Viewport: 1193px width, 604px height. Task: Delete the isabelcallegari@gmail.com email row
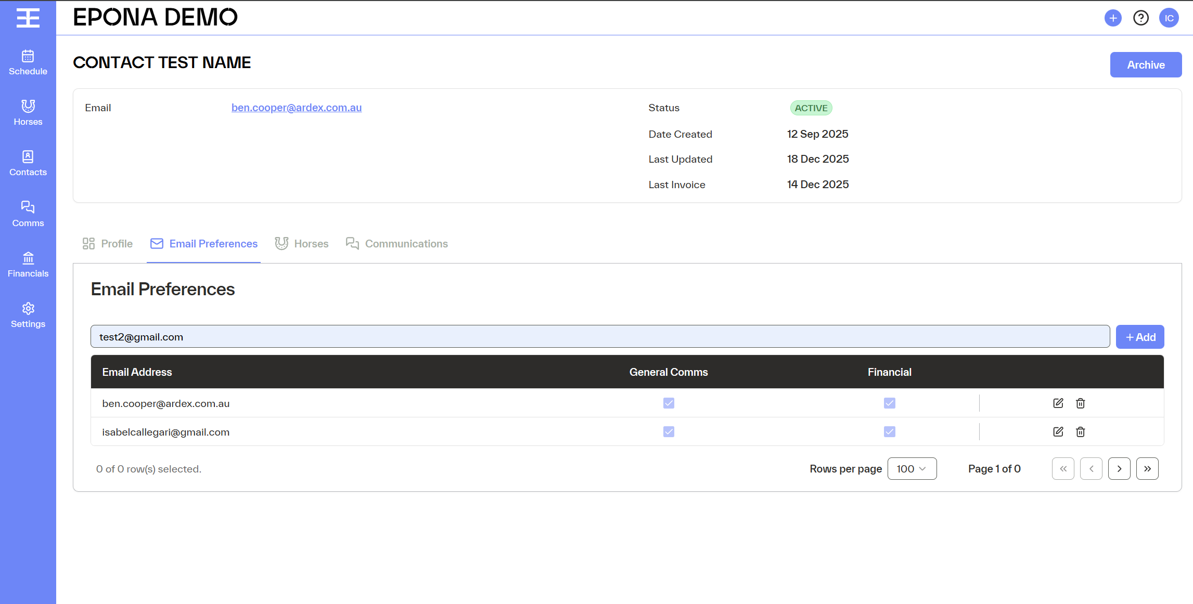pos(1081,432)
